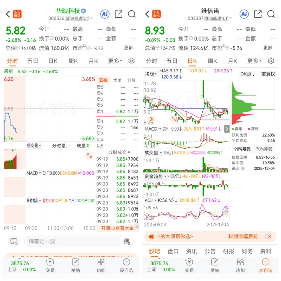Go back from 维信诺 stock page

tap(147, 14)
